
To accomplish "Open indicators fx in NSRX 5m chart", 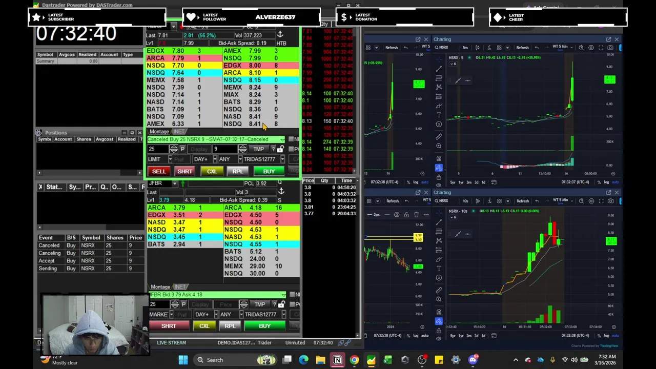I will [x=489, y=48].
